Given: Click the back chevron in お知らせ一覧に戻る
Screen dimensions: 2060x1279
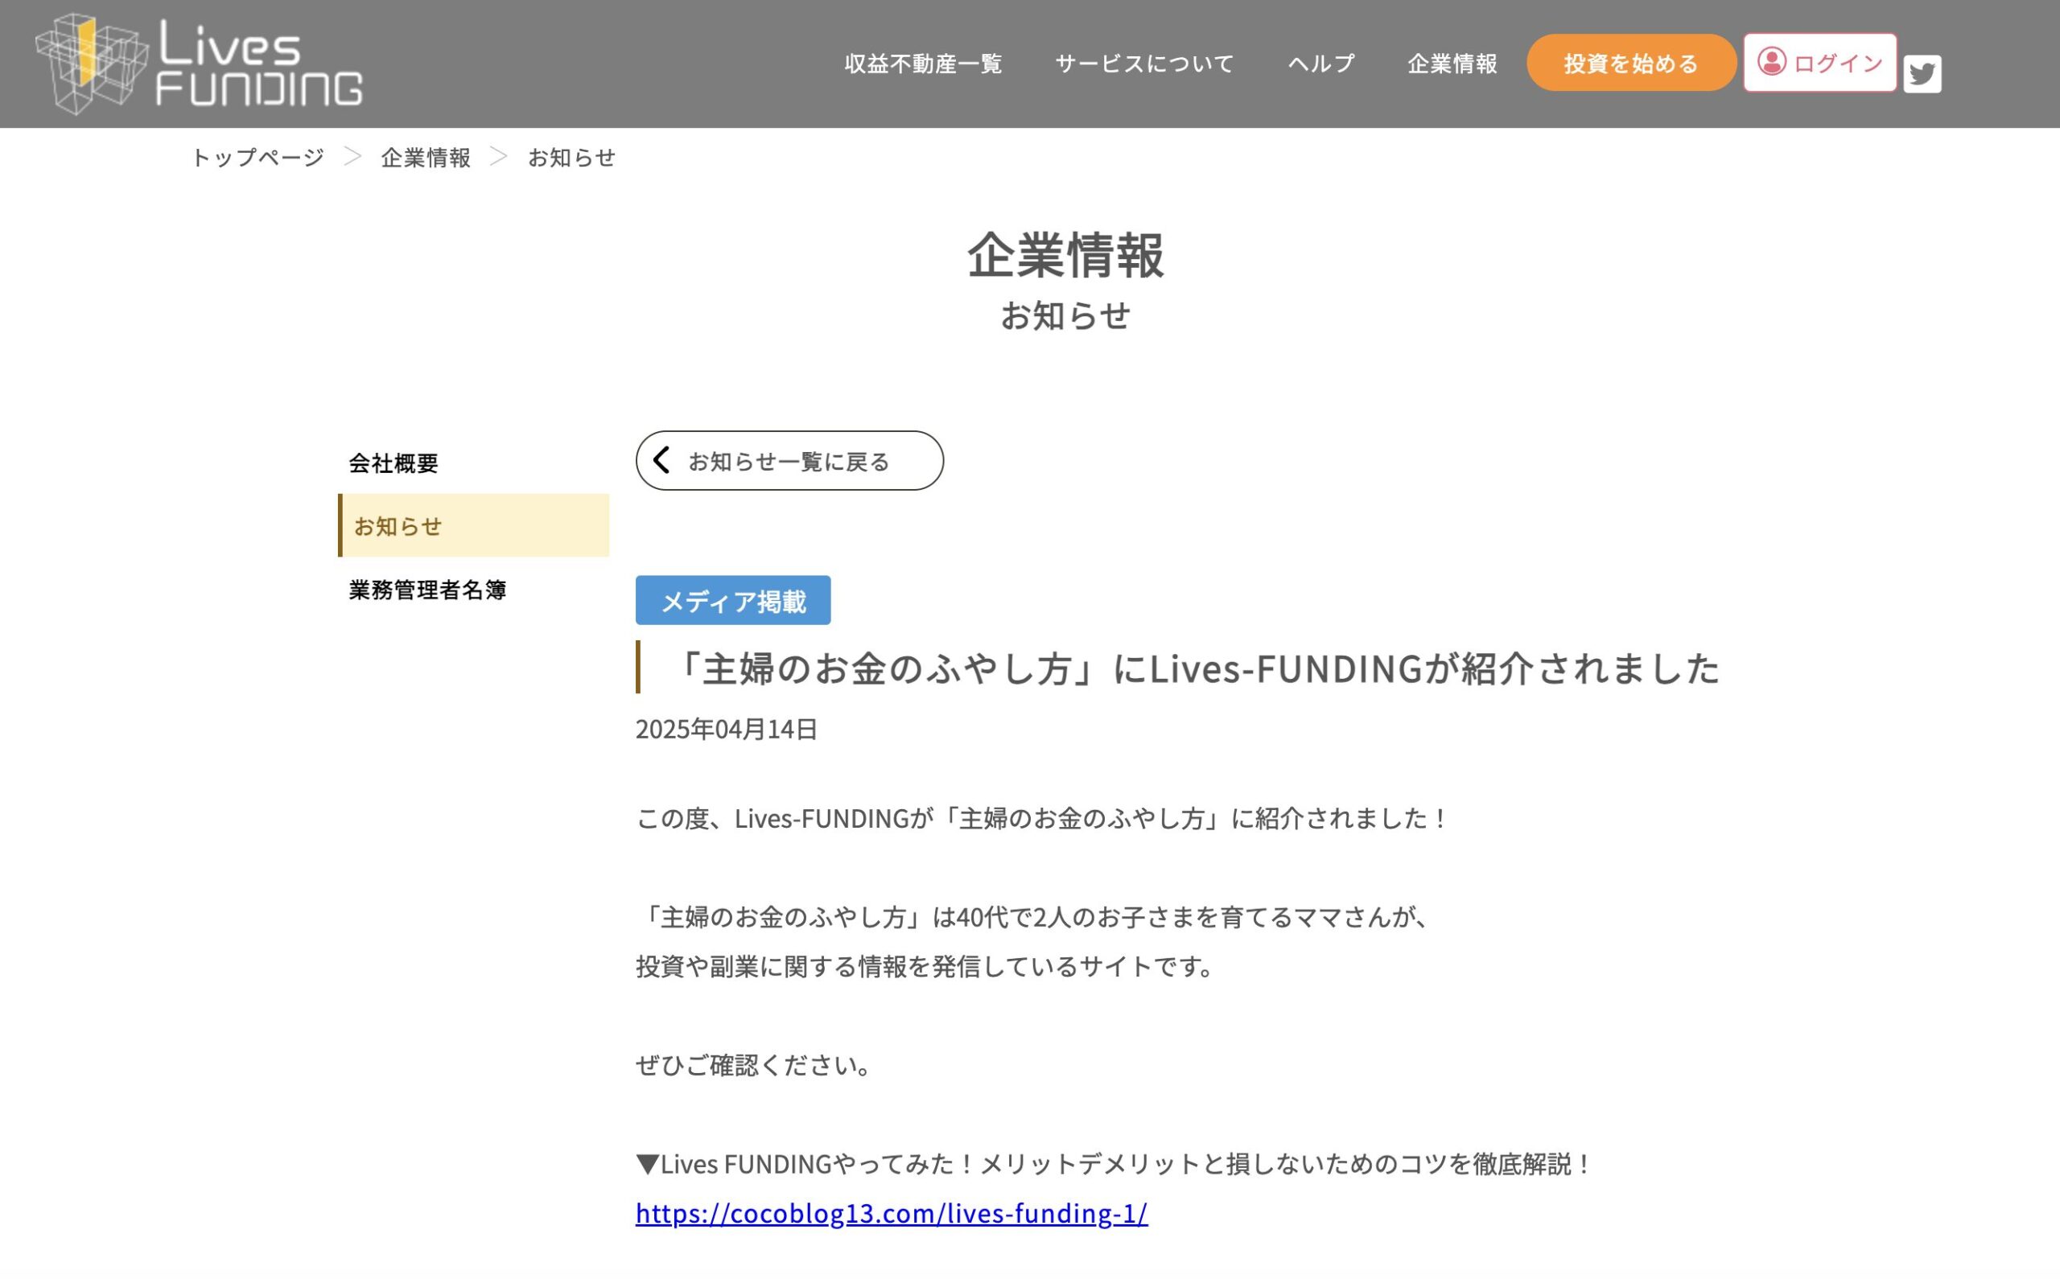Looking at the screenshot, I should coord(661,461).
